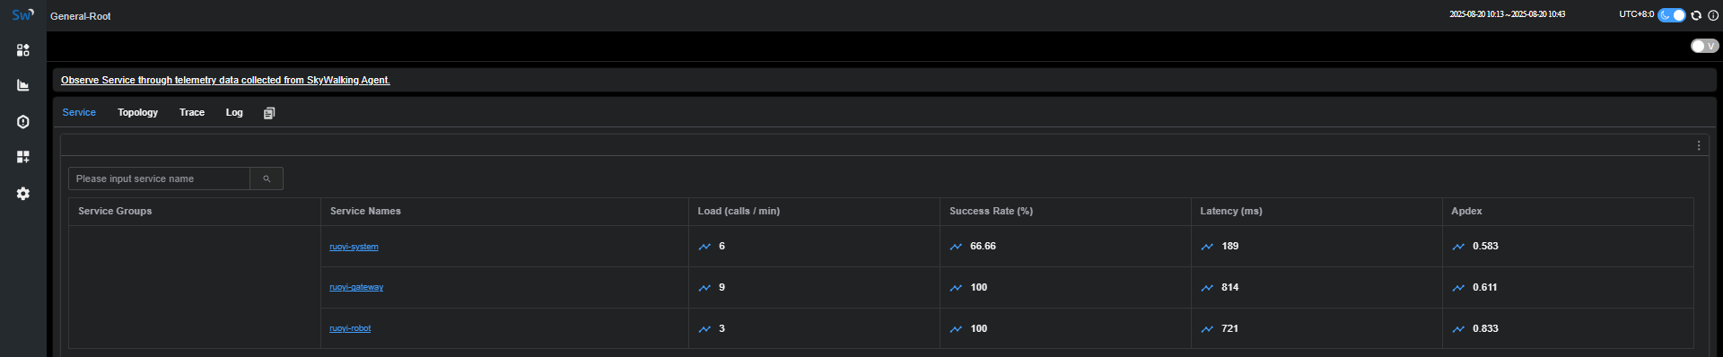The image size is (1723, 357).
Task: Open the add-widget marketplace sidebar icon
Action: tap(23, 157)
